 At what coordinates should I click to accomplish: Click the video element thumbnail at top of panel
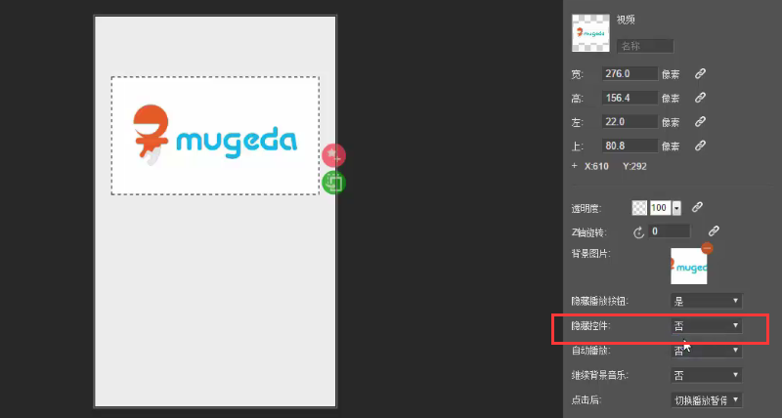[x=590, y=33]
